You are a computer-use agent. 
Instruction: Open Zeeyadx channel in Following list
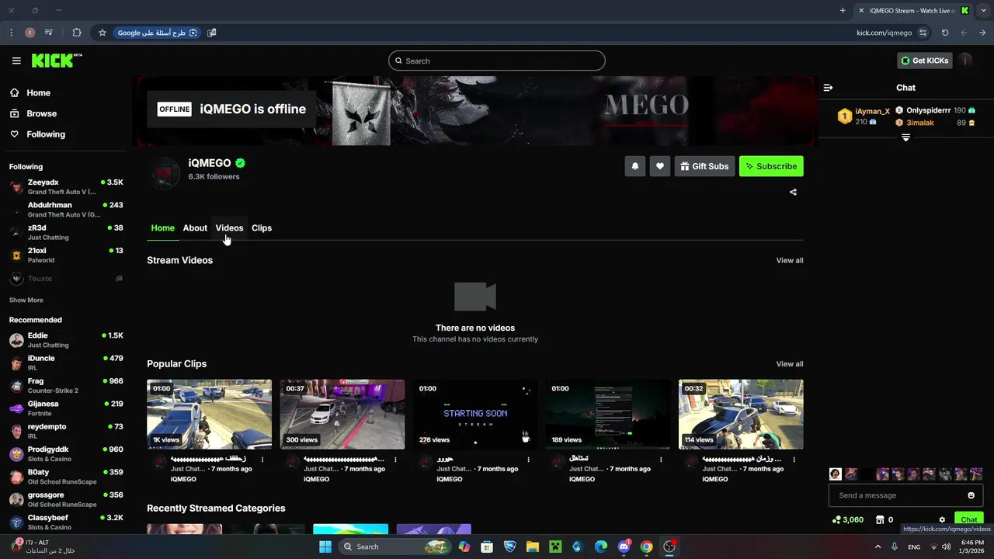pos(66,187)
